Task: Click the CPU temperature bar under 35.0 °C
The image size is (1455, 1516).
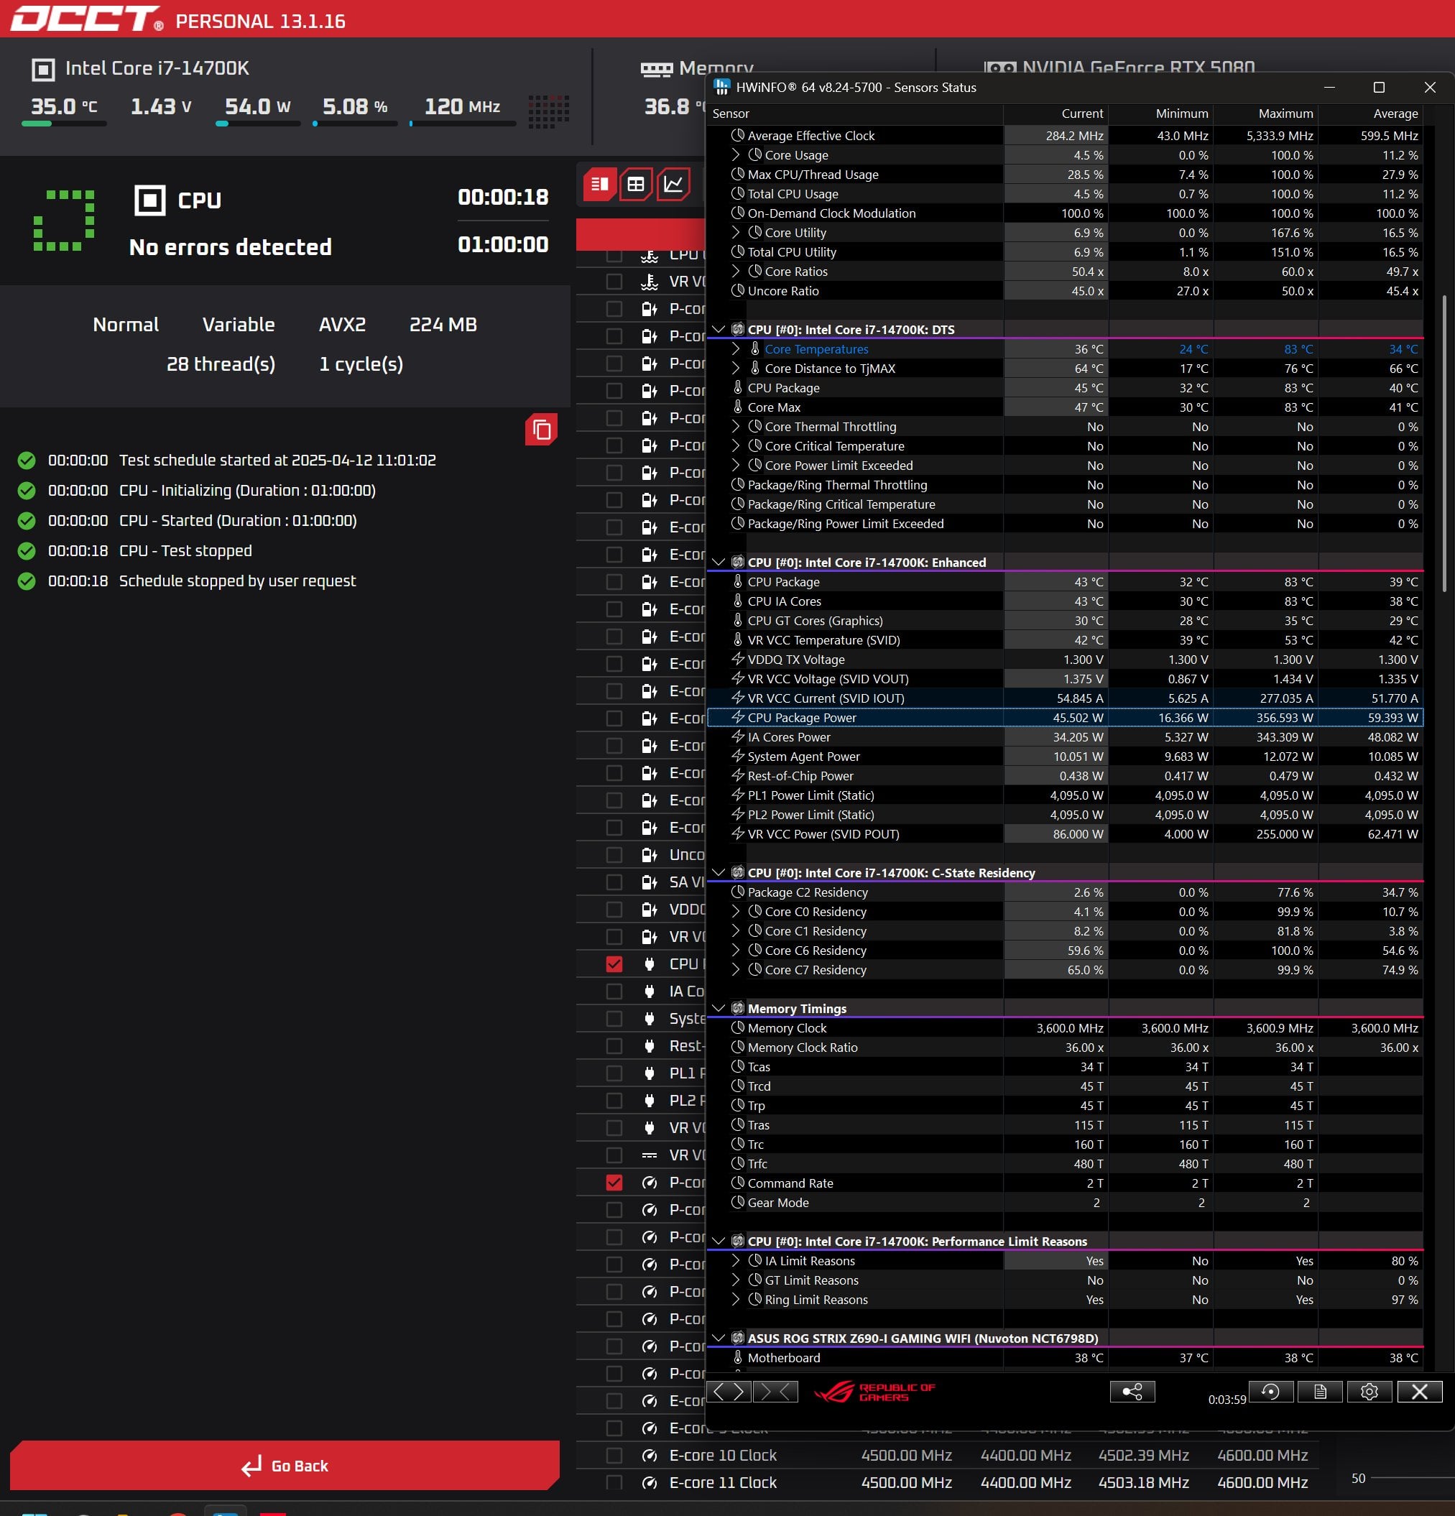Action: click(64, 124)
